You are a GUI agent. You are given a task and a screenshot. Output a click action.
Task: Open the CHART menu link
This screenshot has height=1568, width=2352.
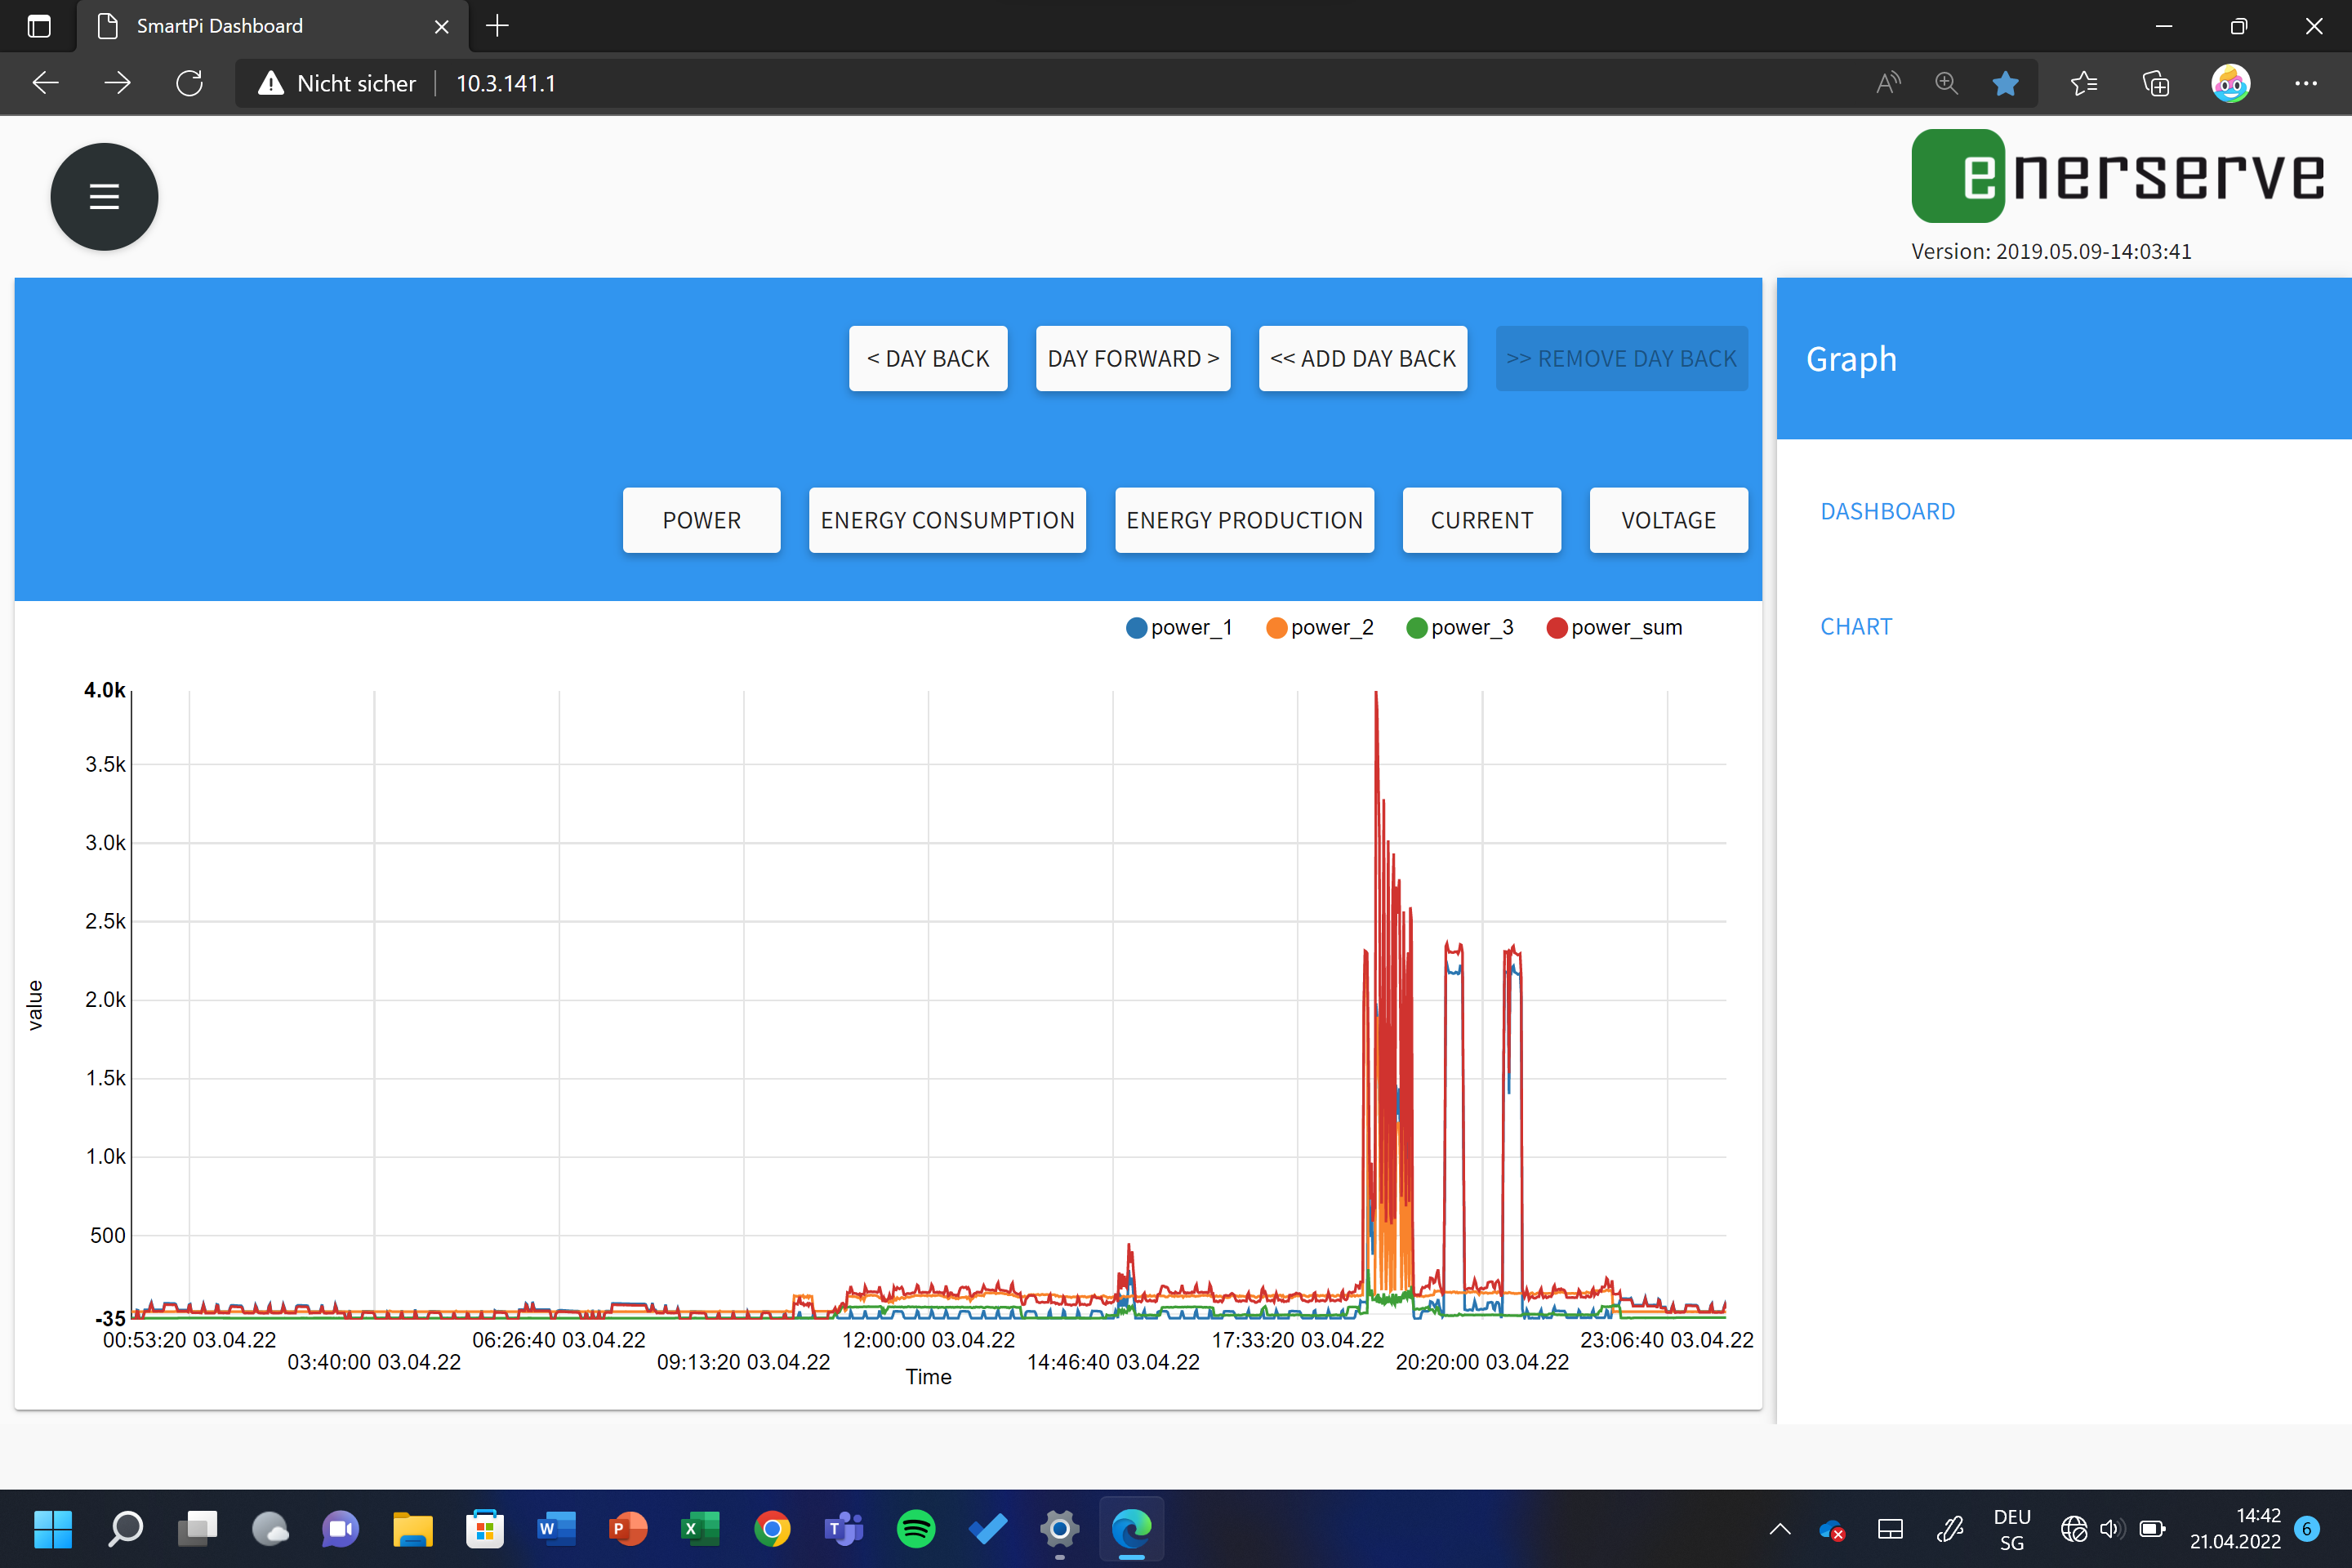pos(1855,627)
